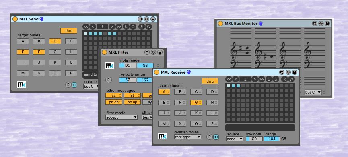Click the thru button in MXL Receive
Screen dimensions: 348x157
(210, 81)
